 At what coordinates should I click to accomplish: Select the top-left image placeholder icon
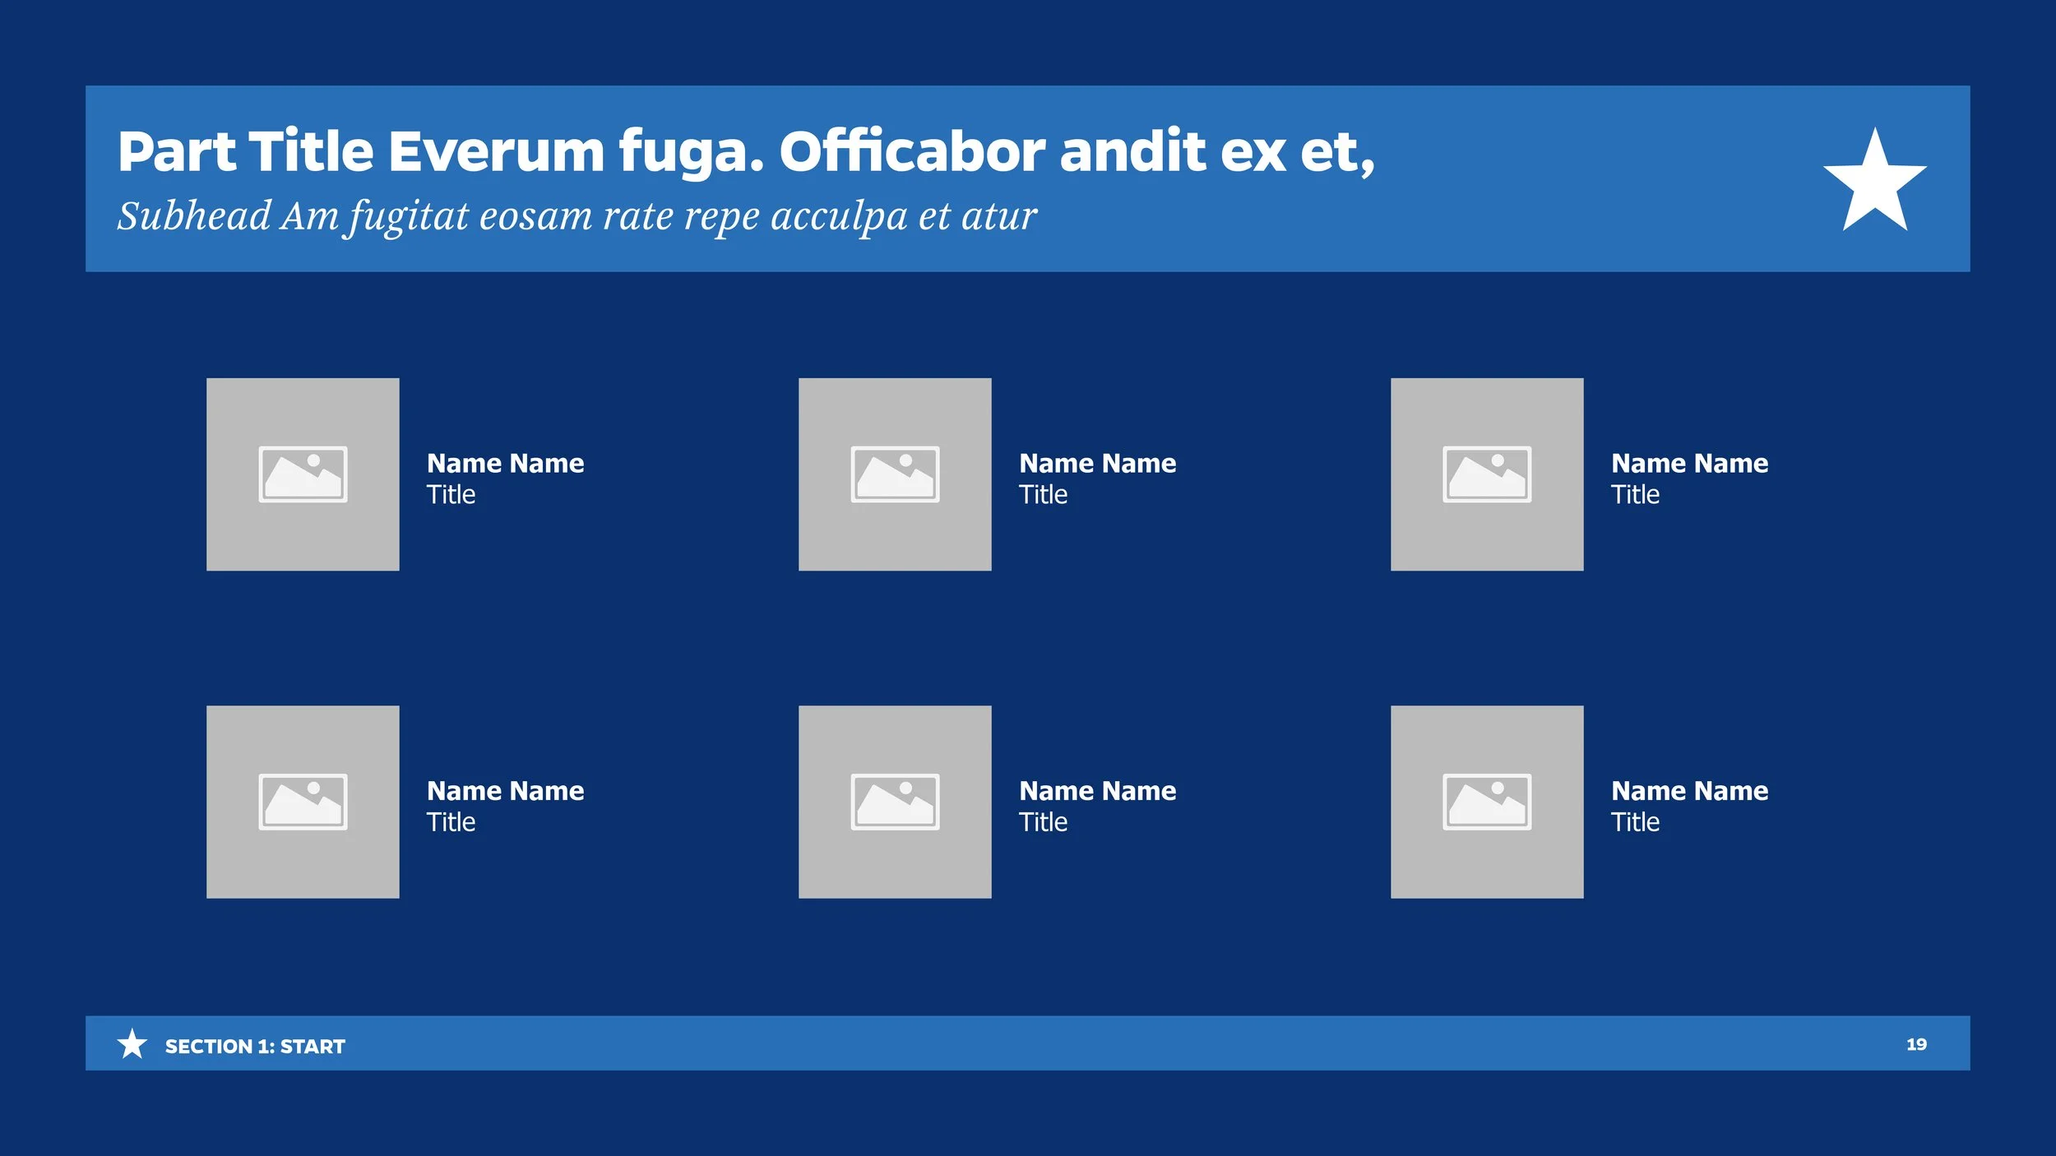[x=303, y=474]
